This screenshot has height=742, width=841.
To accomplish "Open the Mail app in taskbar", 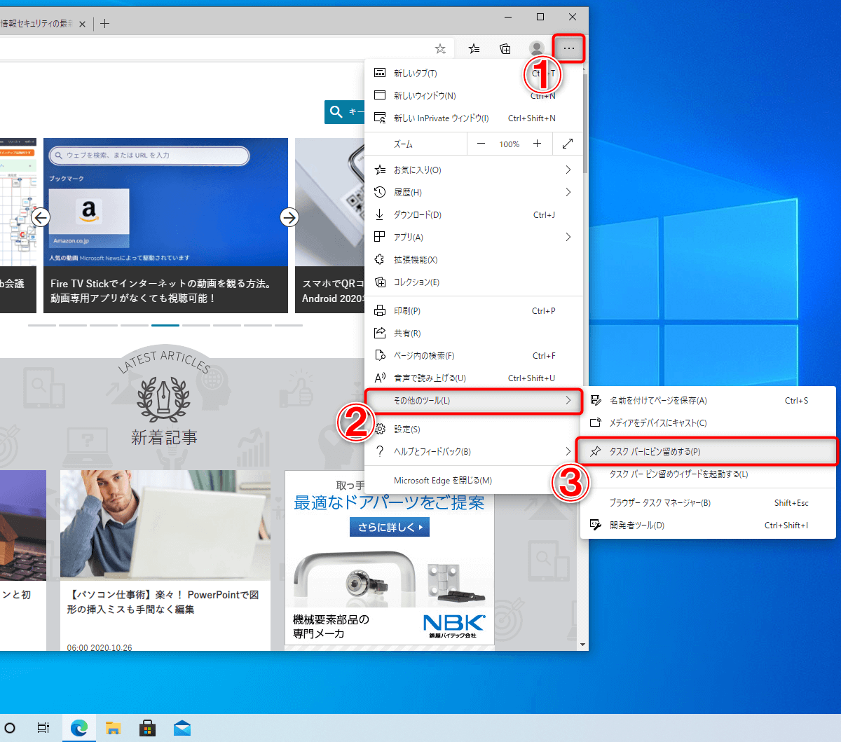I will click(x=182, y=728).
